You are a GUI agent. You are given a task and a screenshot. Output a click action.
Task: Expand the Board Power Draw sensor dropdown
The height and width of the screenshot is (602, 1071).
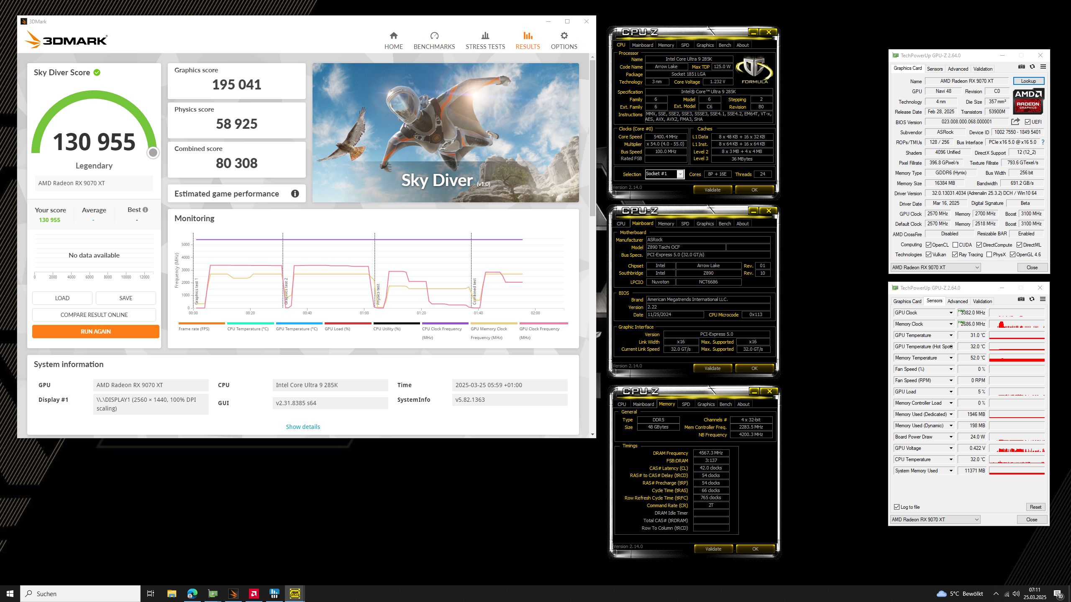[951, 437]
